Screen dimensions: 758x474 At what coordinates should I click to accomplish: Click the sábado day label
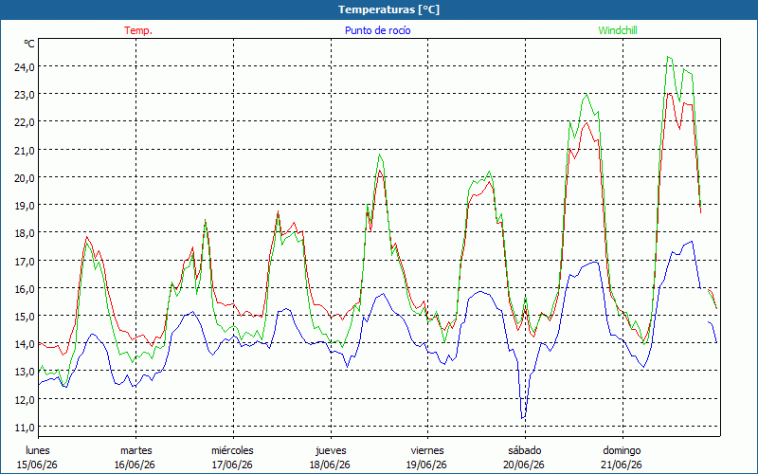(525, 450)
